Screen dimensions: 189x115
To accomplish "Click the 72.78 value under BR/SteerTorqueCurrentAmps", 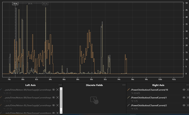I will (x=8, y=101).
